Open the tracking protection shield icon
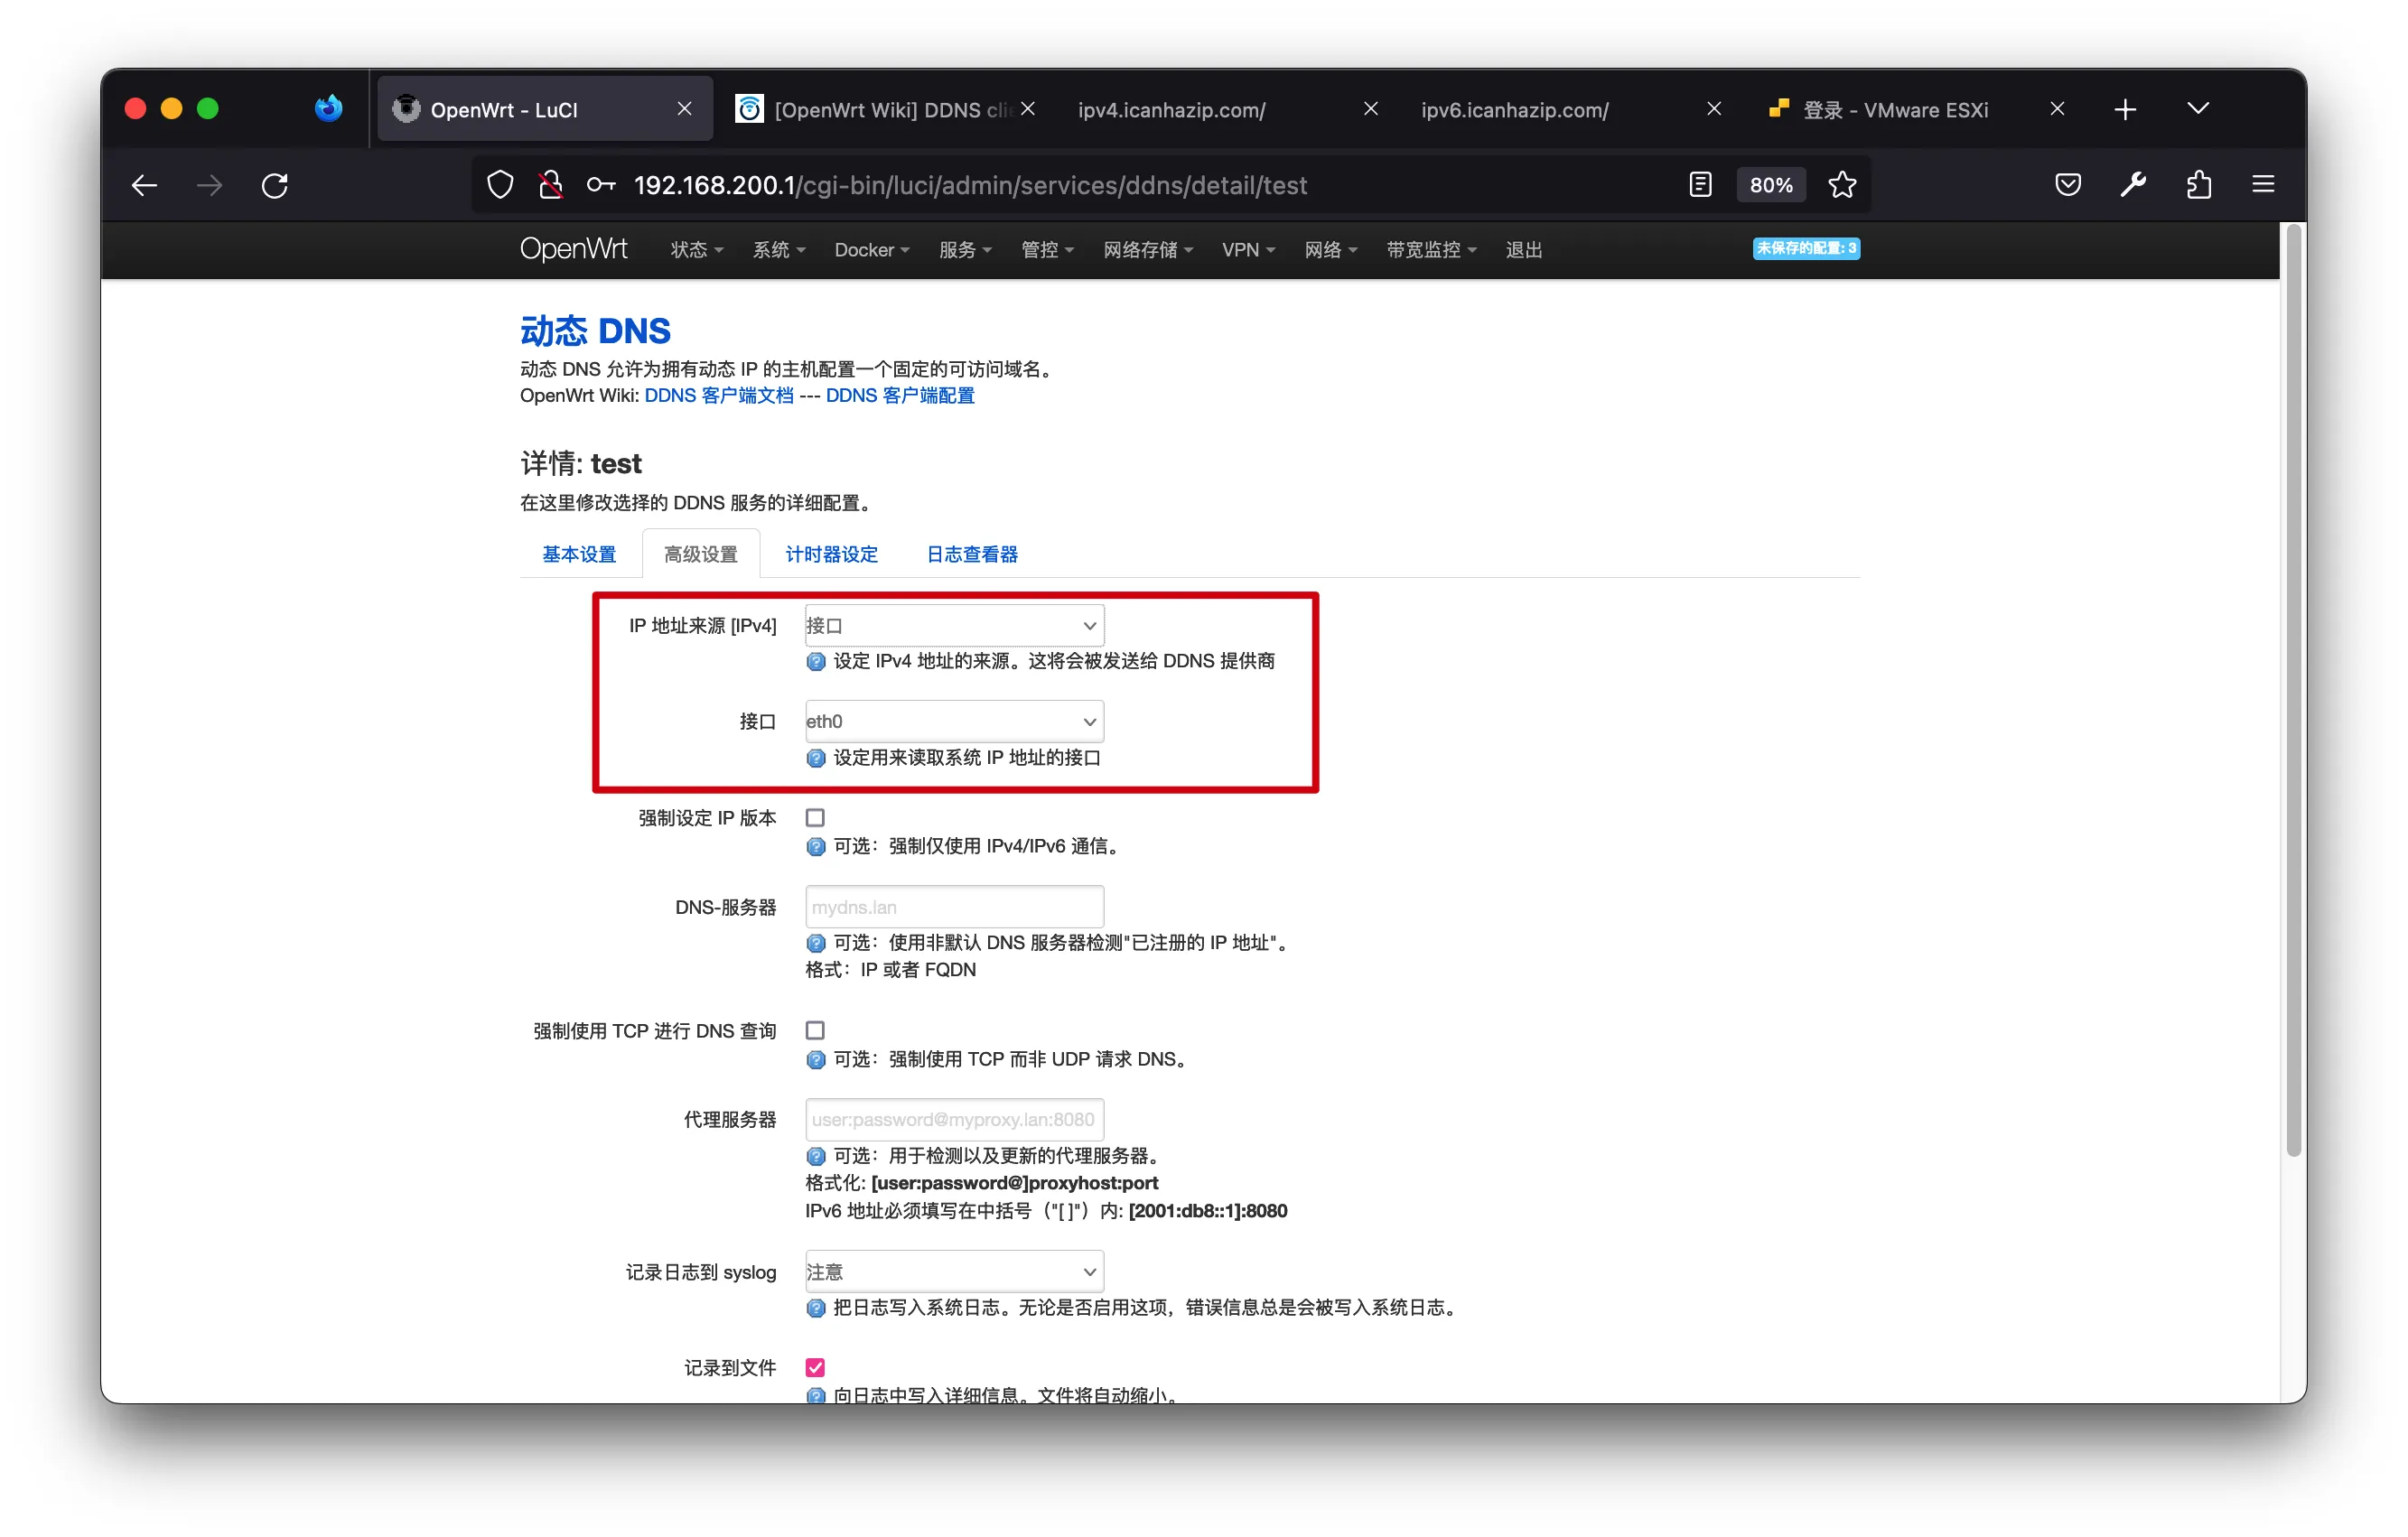The height and width of the screenshot is (1537, 2408). 500,185
